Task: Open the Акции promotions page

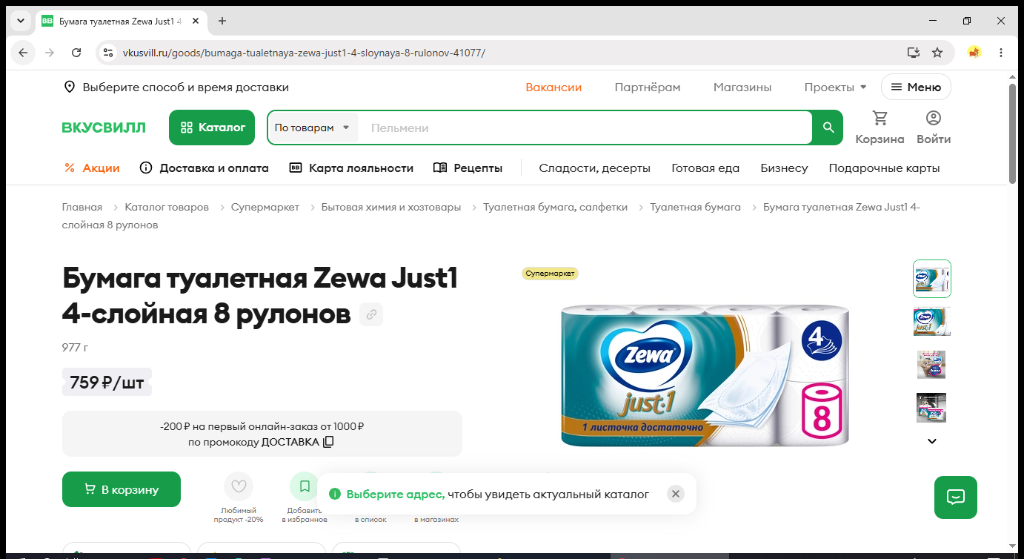Action: [x=93, y=168]
